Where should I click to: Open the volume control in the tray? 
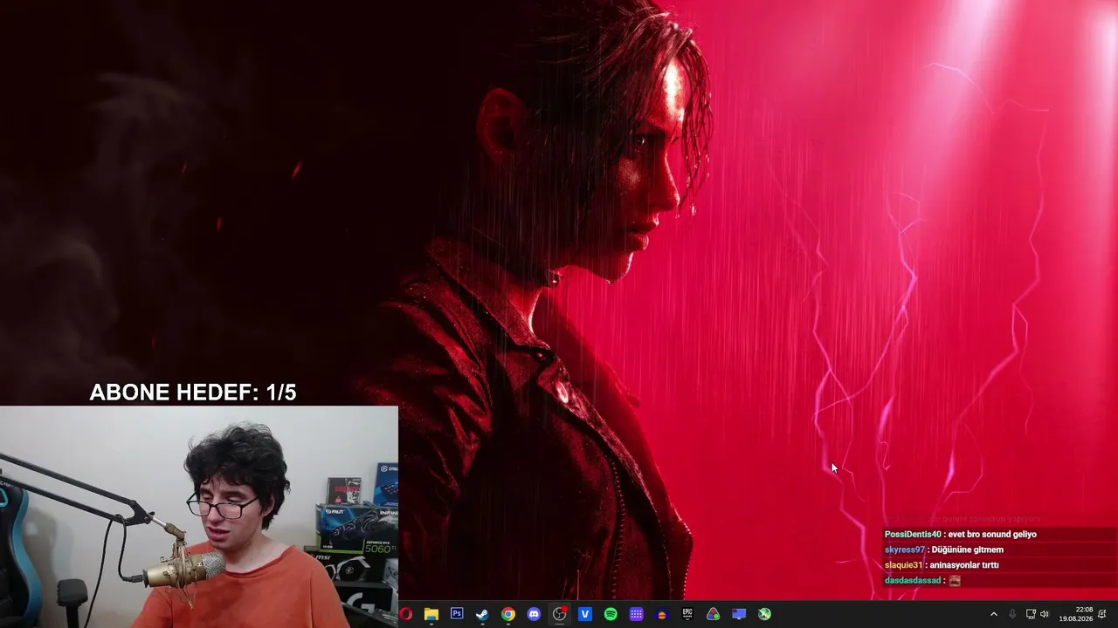1045,614
